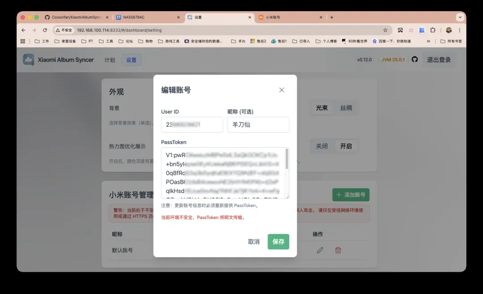Click the pencil edit icon for 默认账号
Viewport: 483px width, 294px height.
point(320,250)
